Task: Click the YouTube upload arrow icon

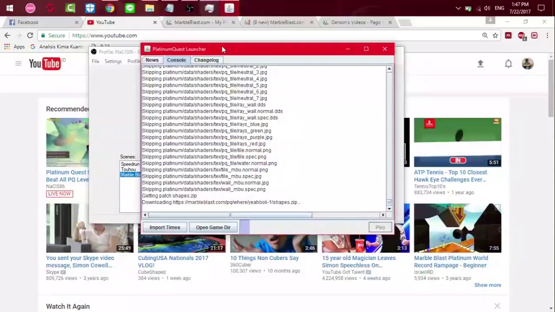Action: click(x=480, y=64)
